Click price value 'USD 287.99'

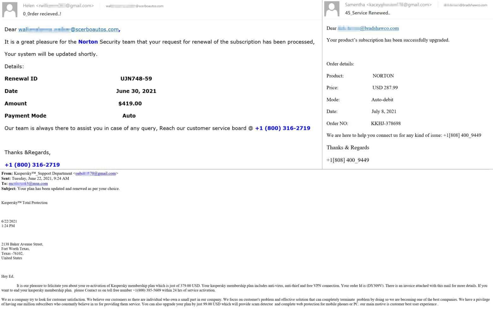tap(385, 88)
